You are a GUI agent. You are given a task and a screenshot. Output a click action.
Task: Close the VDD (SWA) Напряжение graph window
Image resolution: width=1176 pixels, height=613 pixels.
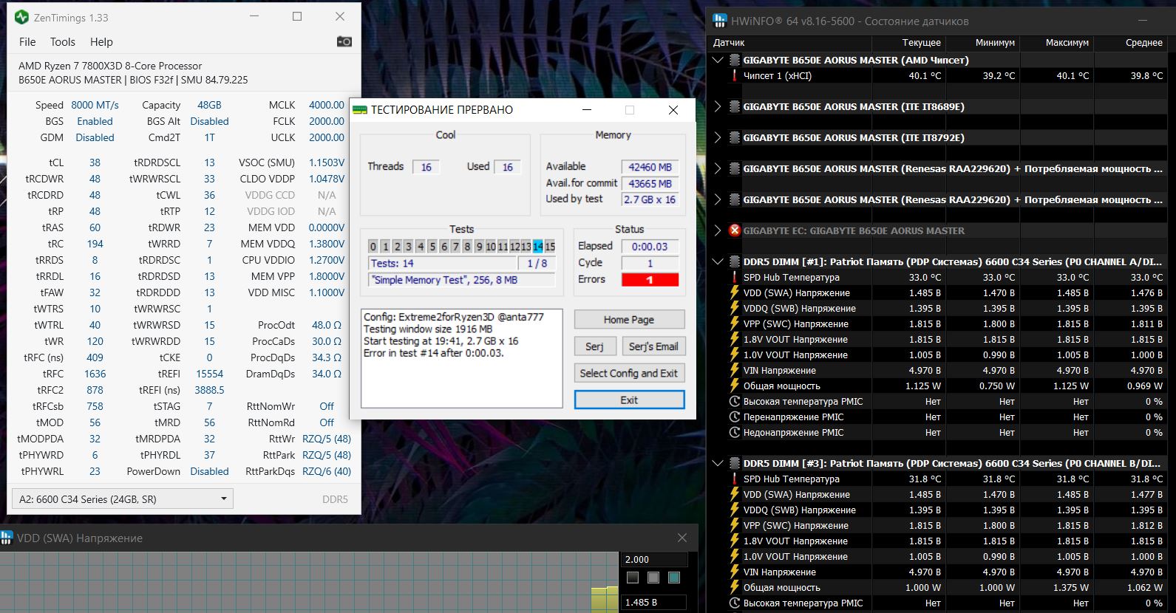(x=682, y=538)
